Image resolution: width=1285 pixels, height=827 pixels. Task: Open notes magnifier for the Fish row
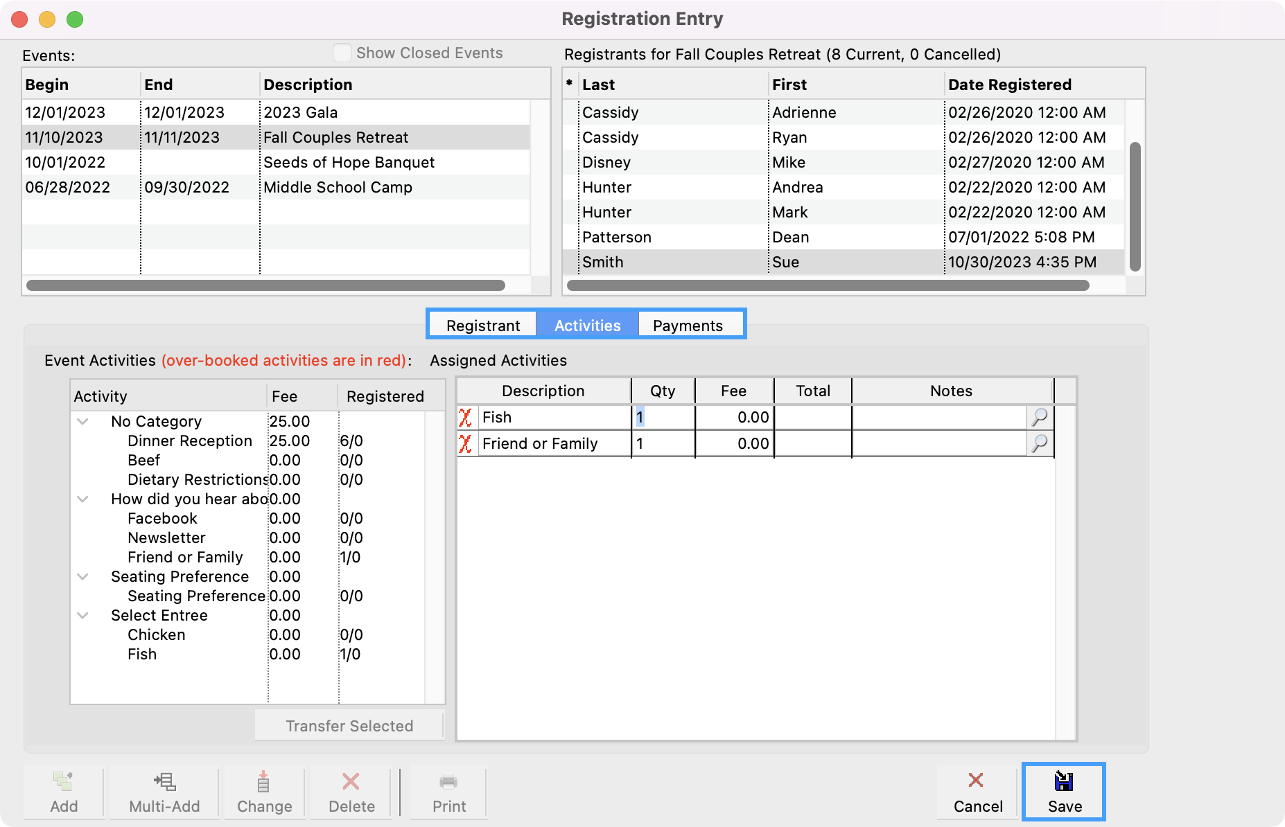[x=1040, y=418]
